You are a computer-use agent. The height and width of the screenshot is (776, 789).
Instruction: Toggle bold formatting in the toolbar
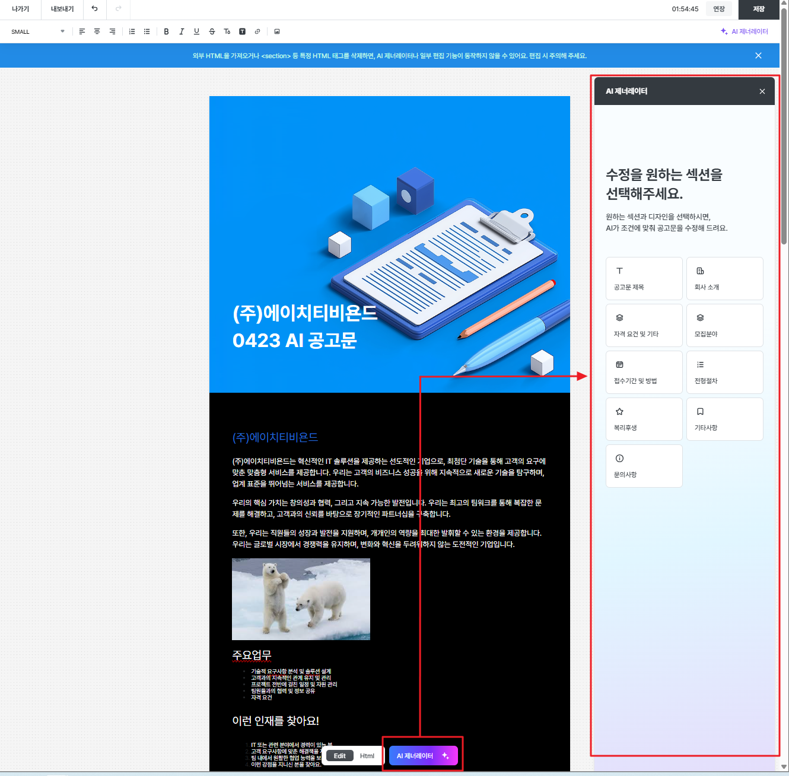click(166, 31)
